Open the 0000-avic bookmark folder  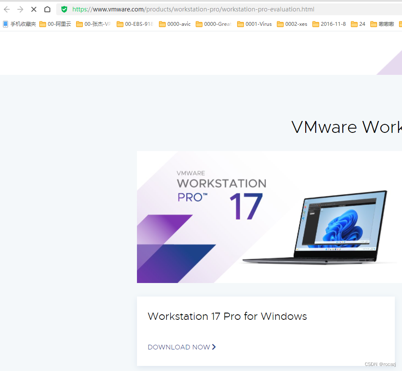click(x=175, y=24)
